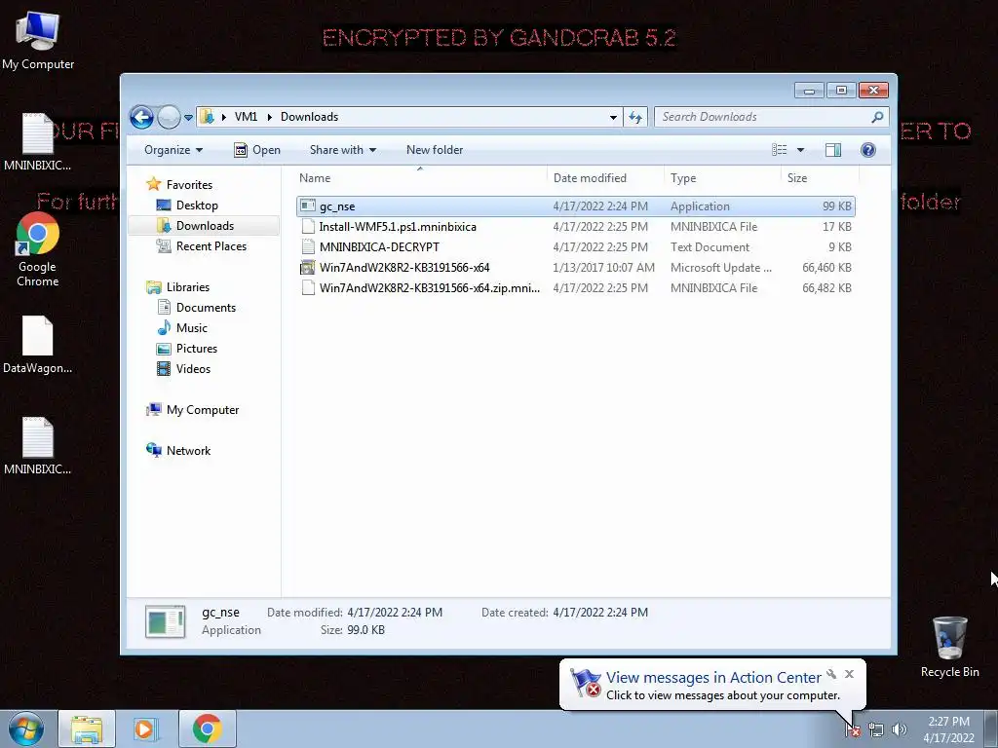Sort files by Date modified column
Image resolution: width=998 pixels, height=748 pixels.
coord(605,178)
